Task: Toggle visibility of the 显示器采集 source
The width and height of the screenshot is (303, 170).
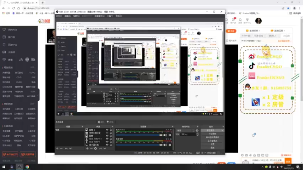Action: 107,145
